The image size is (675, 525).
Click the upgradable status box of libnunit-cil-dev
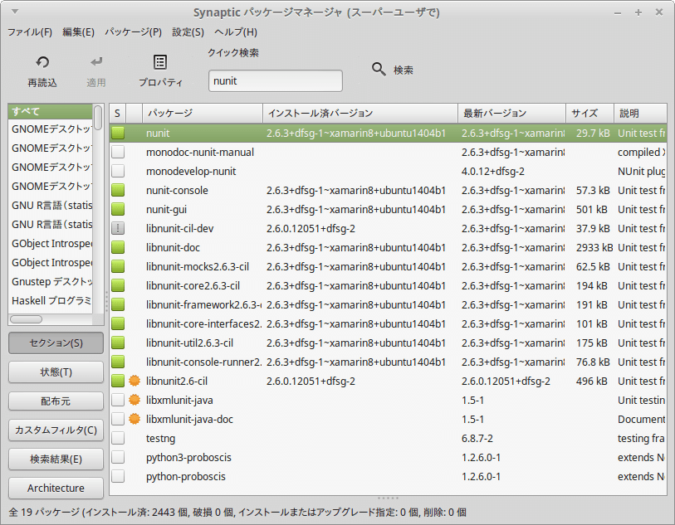[118, 228]
